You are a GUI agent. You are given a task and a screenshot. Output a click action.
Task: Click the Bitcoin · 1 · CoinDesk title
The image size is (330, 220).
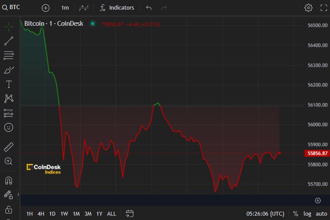coord(54,24)
